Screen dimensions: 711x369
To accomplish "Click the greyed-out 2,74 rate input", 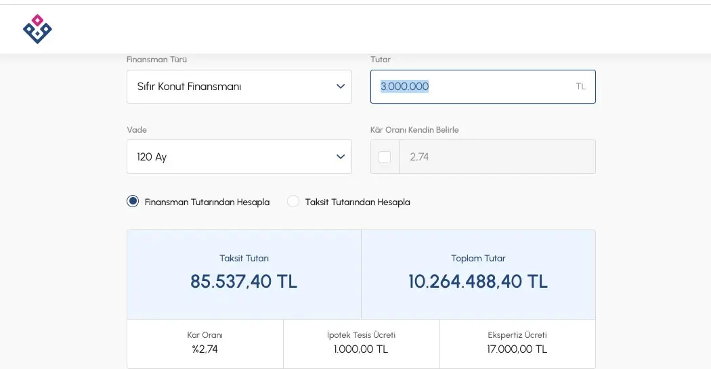I will [x=496, y=157].
